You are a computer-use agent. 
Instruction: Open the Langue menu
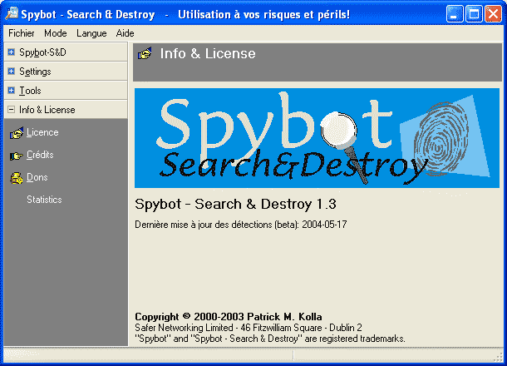(x=91, y=33)
